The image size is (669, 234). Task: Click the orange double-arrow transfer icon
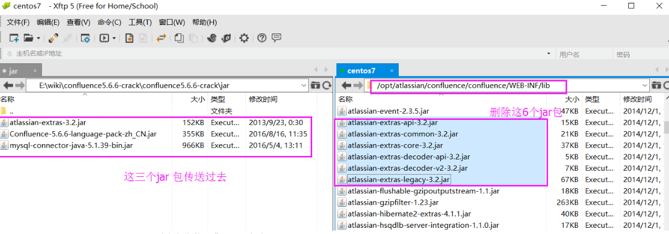[161, 38]
